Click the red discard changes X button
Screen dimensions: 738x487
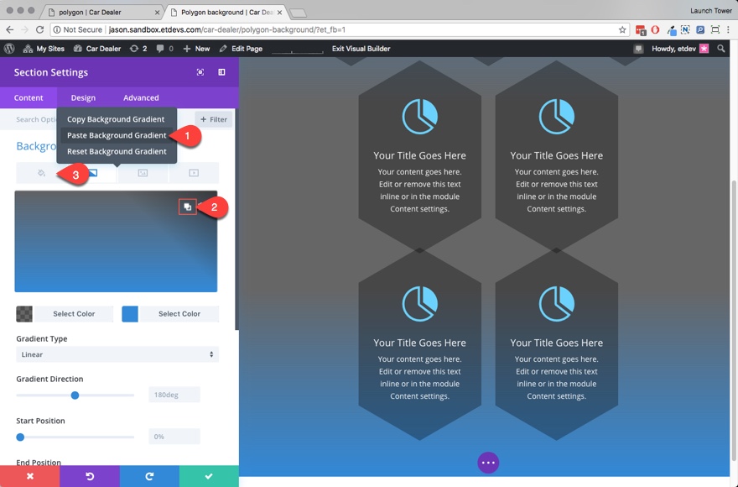(29, 476)
